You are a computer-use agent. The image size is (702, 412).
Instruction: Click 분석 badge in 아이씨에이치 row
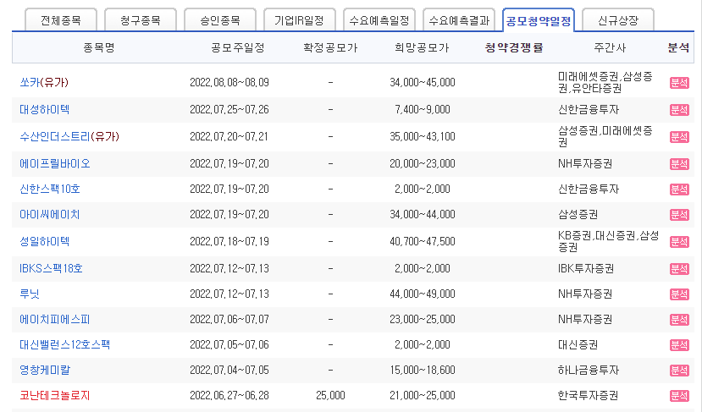[679, 215]
